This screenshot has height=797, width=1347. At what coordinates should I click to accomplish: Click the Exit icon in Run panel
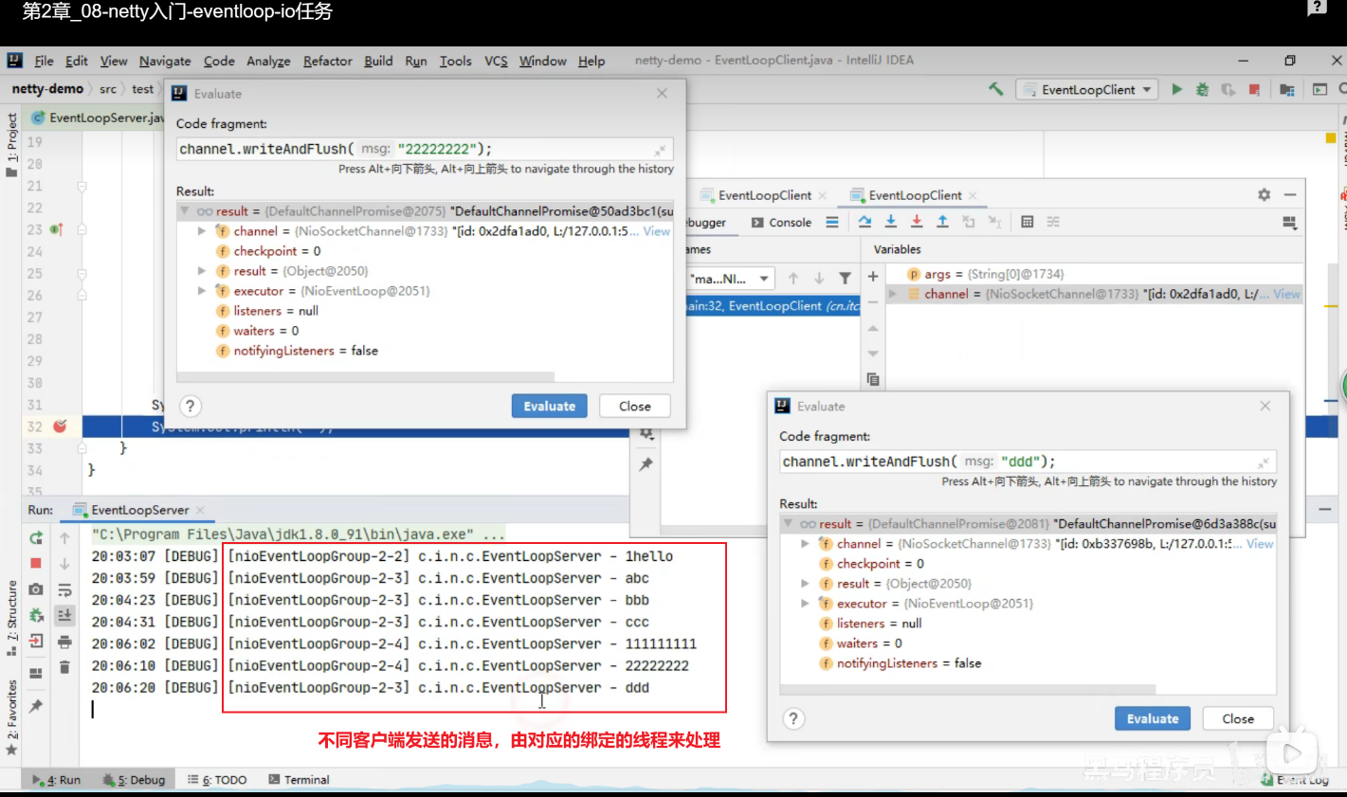36,641
